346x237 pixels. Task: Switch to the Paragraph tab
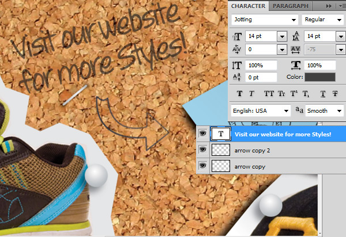pyautogui.click(x=291, y=6)
